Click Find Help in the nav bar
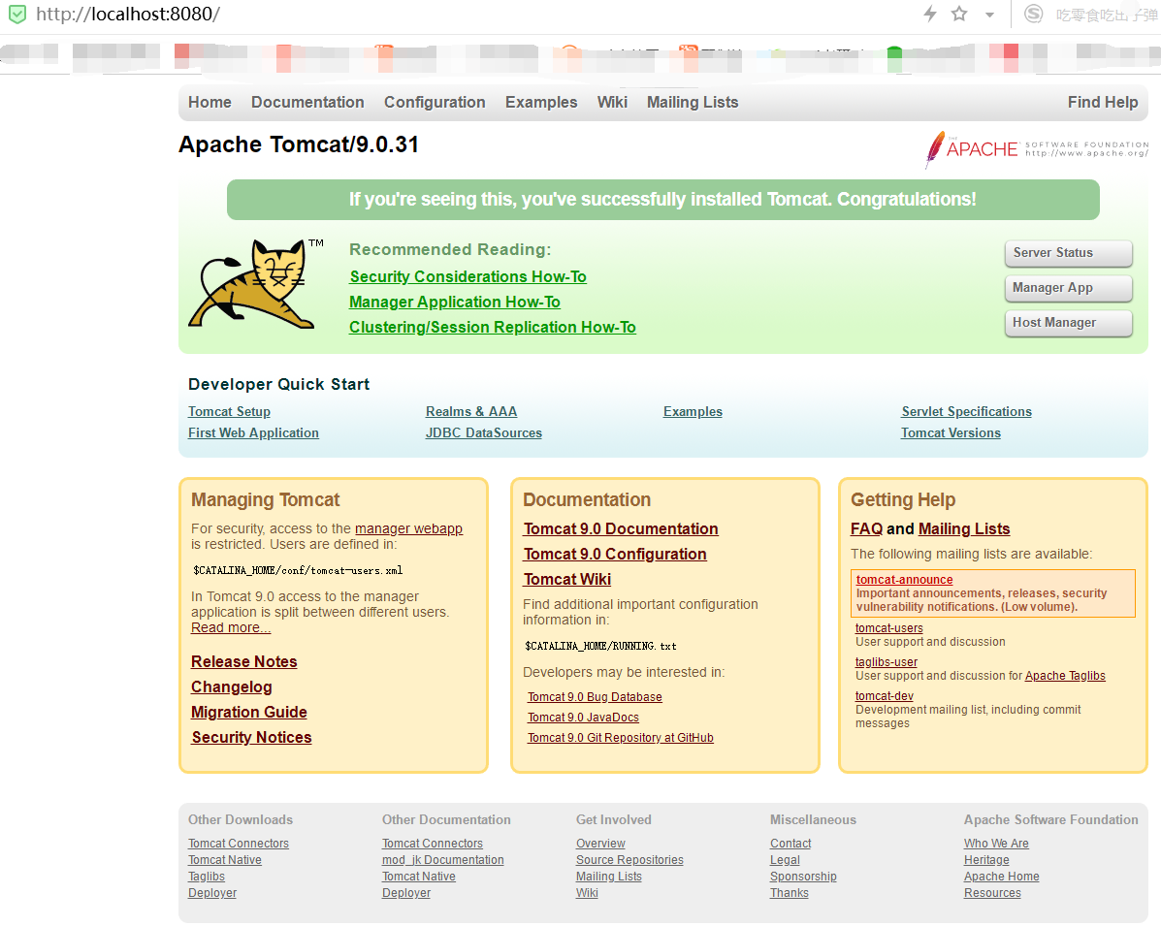Screen dimensions: 1161x926 coord(1103,102)
